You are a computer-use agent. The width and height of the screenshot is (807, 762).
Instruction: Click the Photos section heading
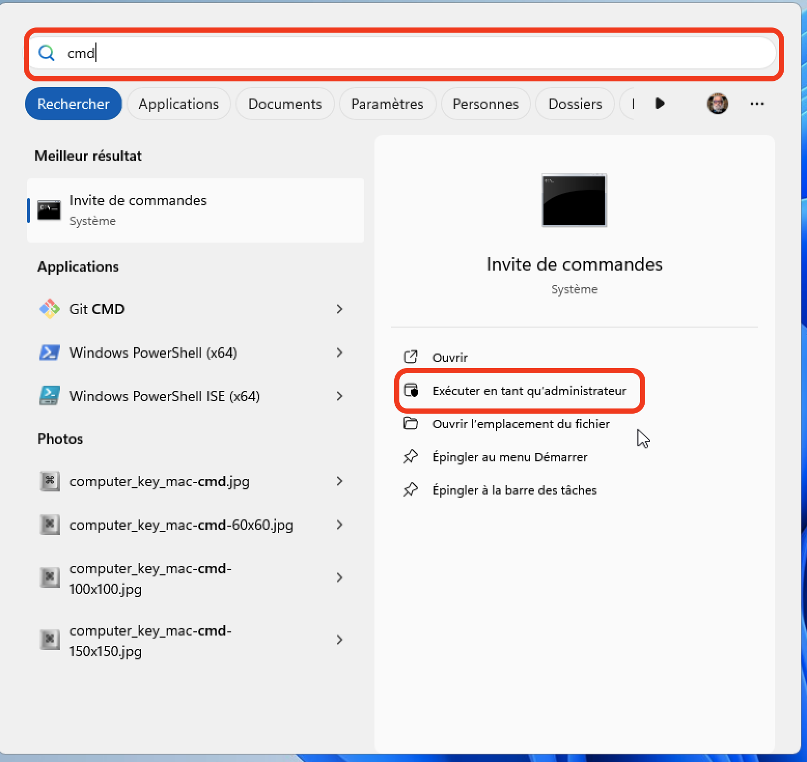60,439
